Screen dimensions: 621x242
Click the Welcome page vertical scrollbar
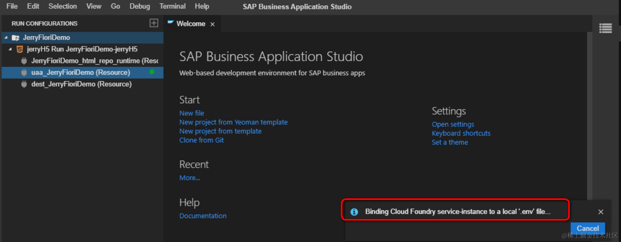coord(589,116)
